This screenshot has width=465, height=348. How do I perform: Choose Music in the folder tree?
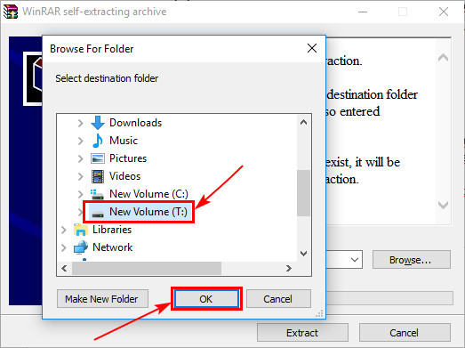pyautogui.click(x=124, y=141)
